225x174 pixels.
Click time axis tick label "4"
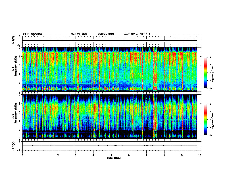coord(93,155)
